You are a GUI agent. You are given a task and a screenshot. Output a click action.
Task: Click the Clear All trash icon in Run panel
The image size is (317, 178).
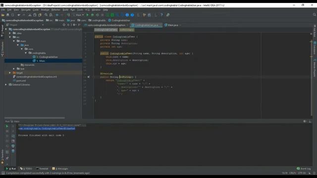click(13, 151)
